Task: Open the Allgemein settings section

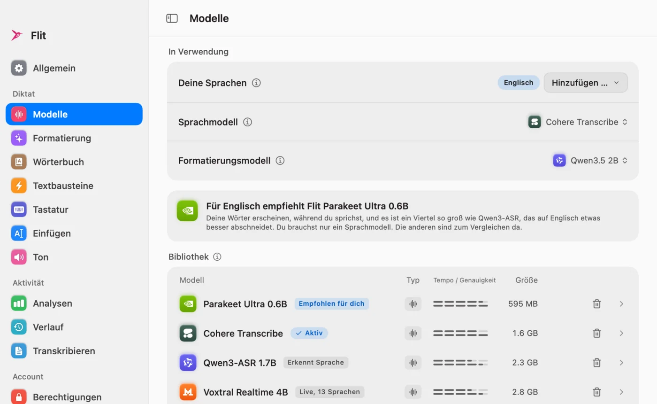Action: [74, 68]
